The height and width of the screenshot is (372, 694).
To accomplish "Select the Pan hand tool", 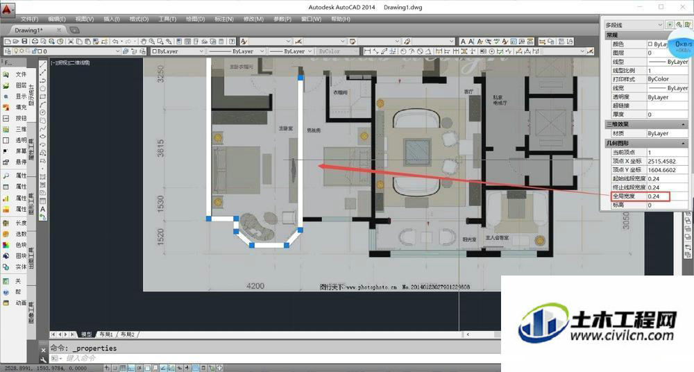I will (x=144, y=41).
